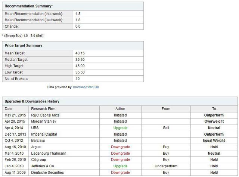
Task: Click the Oct 4, 2012 date
Action: click(14, 140)
